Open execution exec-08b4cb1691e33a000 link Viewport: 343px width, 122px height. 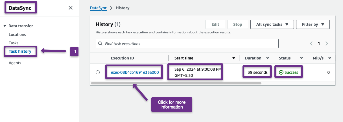click(x=135, y=72)
